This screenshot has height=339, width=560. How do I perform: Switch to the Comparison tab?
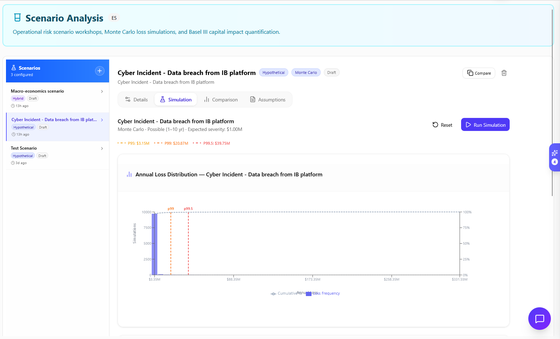[221, 100]
